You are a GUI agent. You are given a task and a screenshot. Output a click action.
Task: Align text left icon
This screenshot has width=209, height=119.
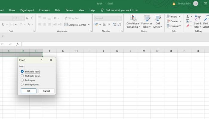[40, 24]
